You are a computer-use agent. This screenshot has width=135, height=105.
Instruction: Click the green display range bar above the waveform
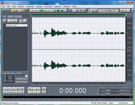point(79,15)
